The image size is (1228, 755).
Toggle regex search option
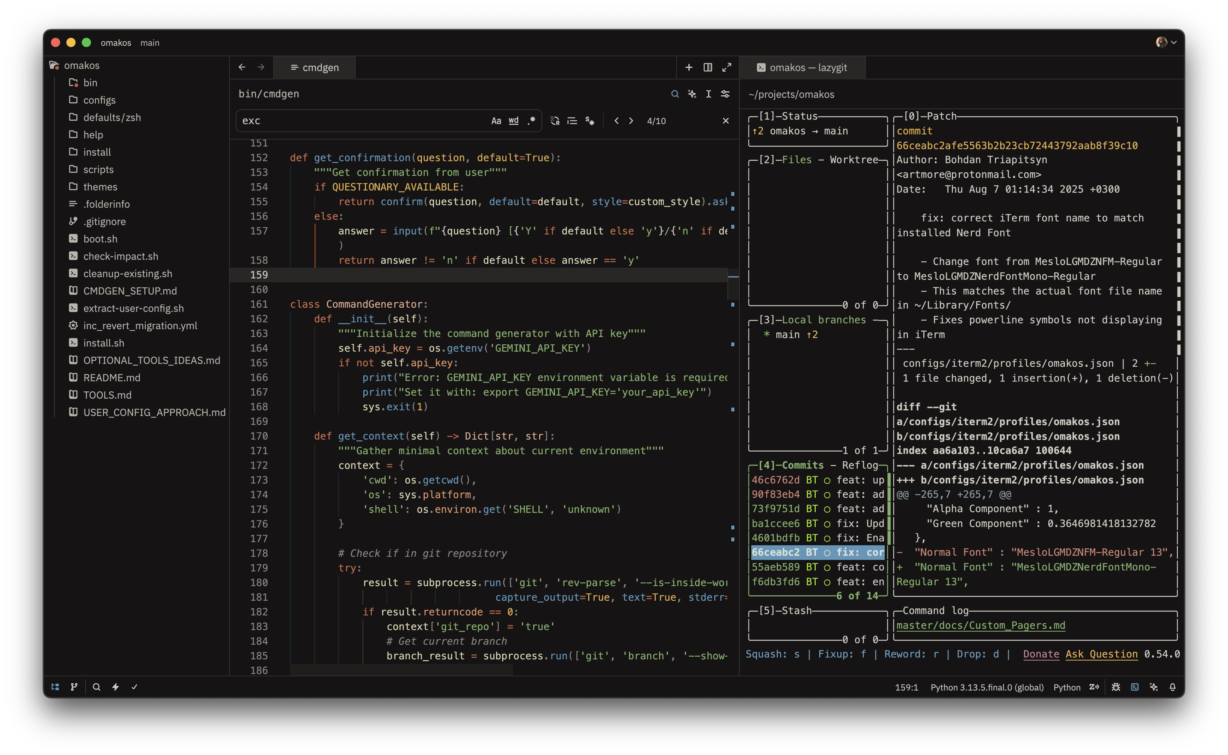pyautogui.click(x=531, y=121)
